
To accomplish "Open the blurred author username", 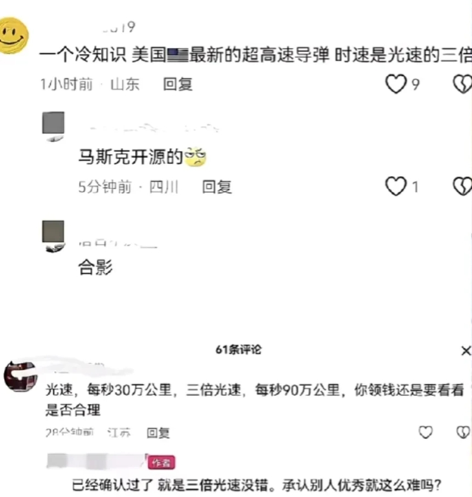I will click(x=97, y=461).
